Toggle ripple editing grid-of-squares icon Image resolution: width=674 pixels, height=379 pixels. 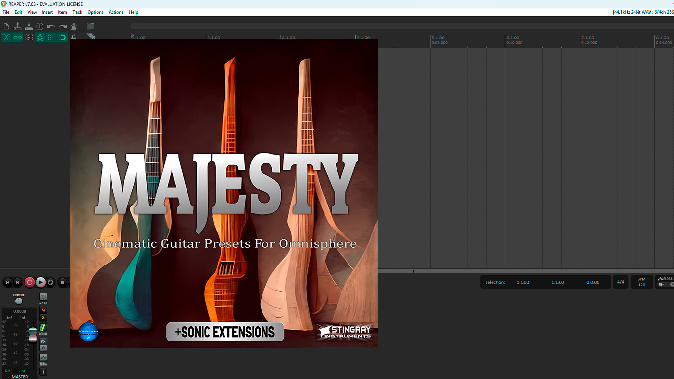pyautogui.click(x=29, y=38)
